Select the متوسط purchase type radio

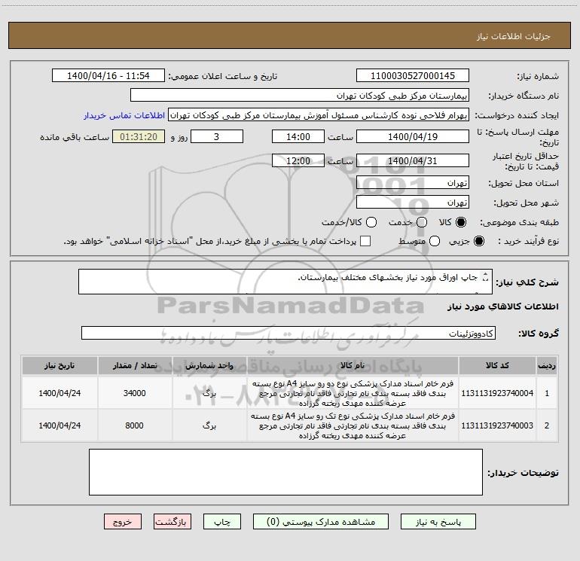[x=435, y=241]
